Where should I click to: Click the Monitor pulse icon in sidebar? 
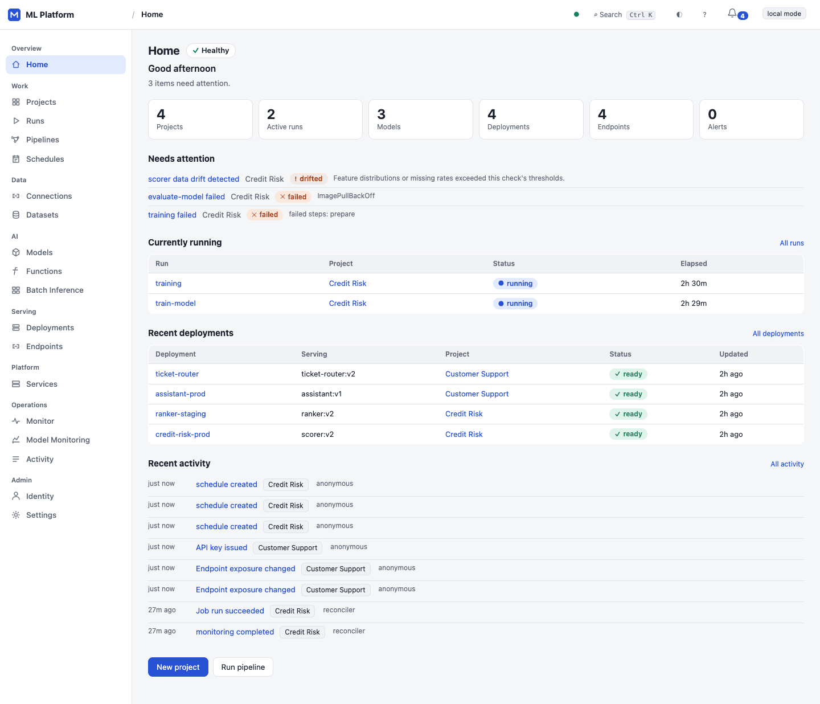point(16,421)
